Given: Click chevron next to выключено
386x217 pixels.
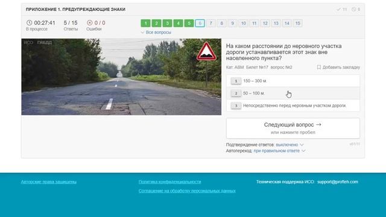Looking at the screenshot, I should click(302, 145).
